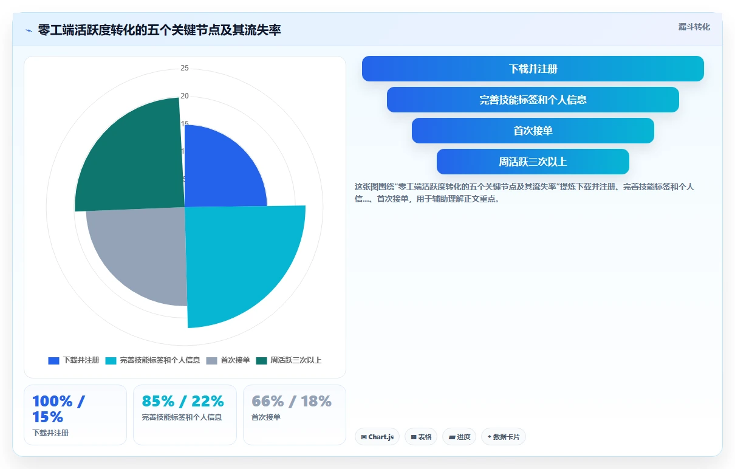Select the 下载并注册 funnel bar
Screen dimensions: 735x469
pos(533,69)
